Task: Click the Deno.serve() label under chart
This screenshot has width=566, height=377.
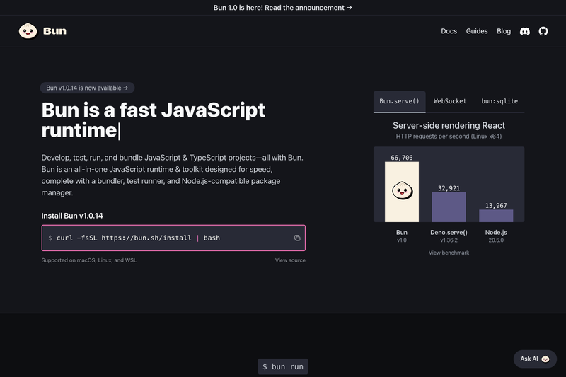Action: point(449,232)
